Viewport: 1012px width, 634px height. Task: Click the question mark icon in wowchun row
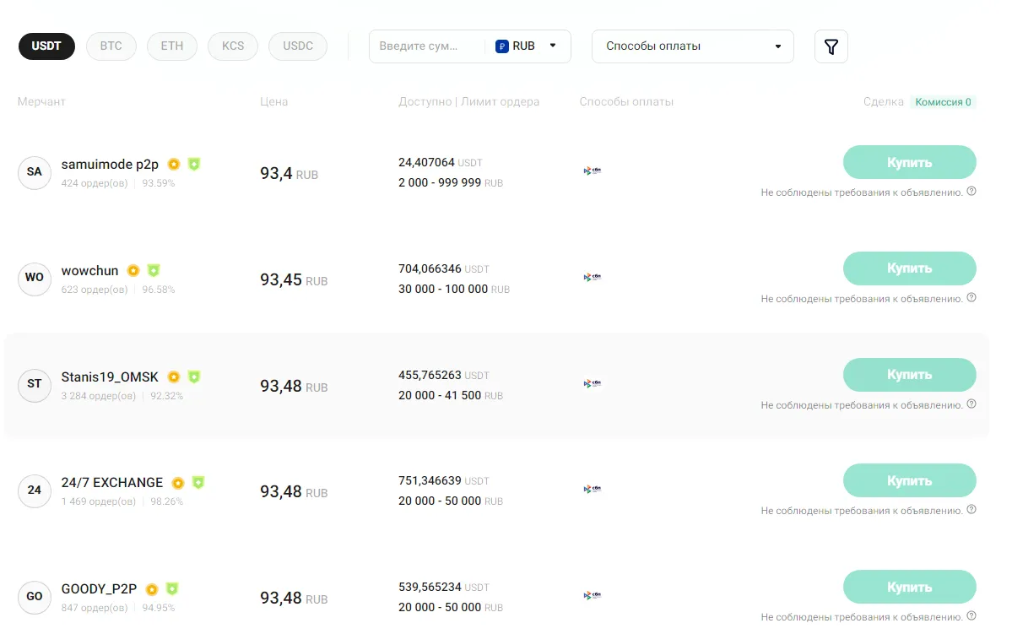click(971, 298)
